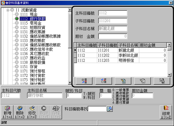Click the disabled 取消 Alt+N button
Screen dimensions: 174x126
(44, 112)
